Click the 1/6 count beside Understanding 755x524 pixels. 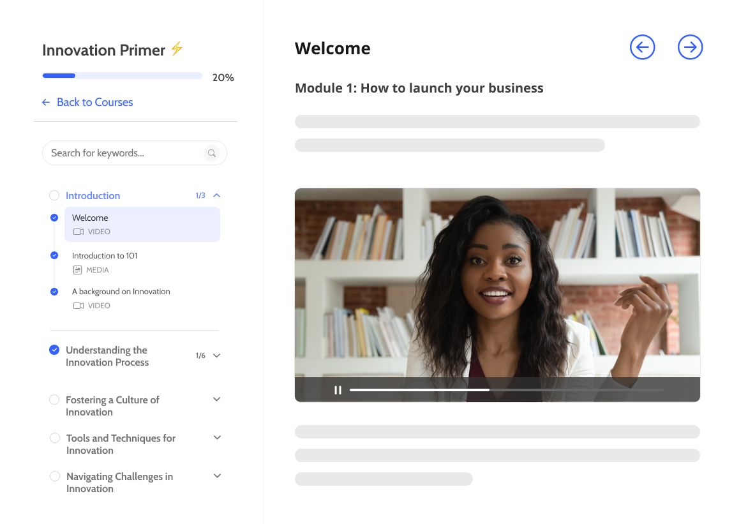tap(200, 356)
